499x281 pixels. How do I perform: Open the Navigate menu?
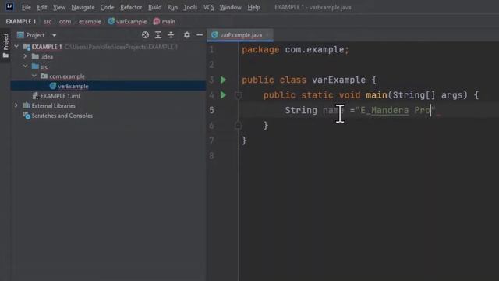[83, 7]
